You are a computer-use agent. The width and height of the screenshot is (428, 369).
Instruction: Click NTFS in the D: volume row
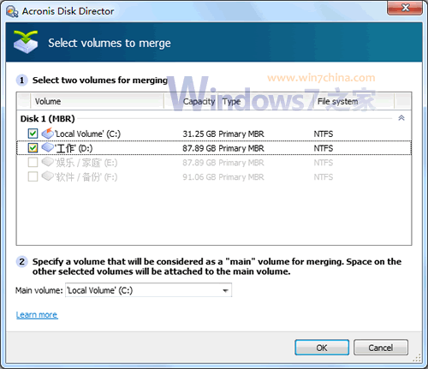coord(324,148)
